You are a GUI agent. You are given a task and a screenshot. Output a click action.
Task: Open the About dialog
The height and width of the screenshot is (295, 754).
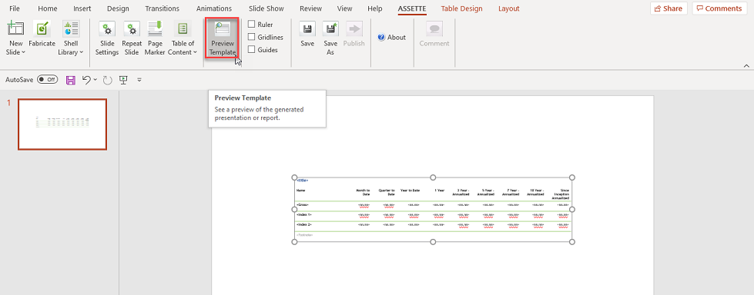point(391,37)
